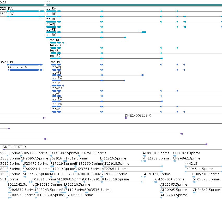Select EST label LP03821.5prime
Viewport: 222px width, 199px height.
44,179
